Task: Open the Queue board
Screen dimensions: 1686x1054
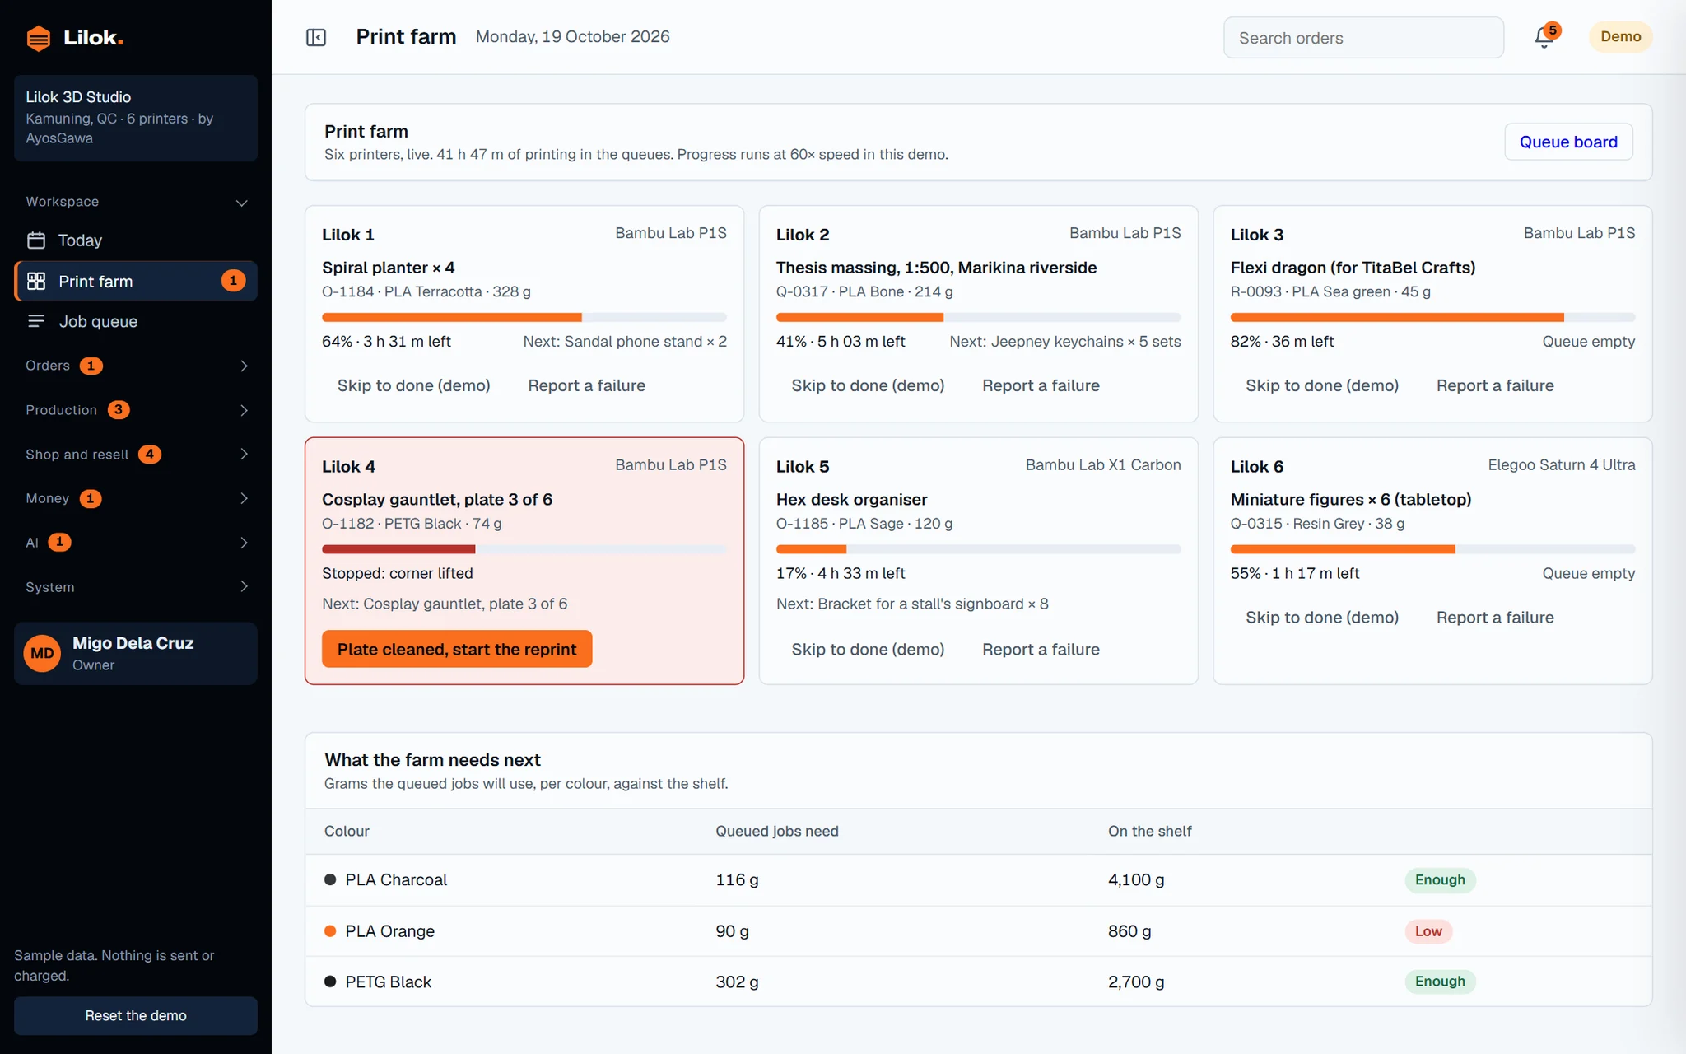Action: pos(1568,142)
